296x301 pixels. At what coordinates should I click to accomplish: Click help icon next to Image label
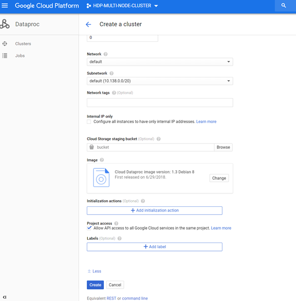[x=102, y=160]
